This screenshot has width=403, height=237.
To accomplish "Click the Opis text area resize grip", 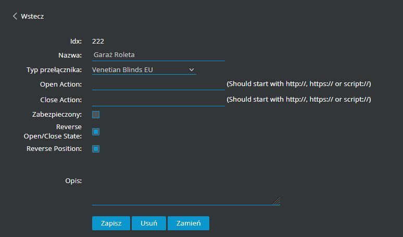I will [x=277, y=202].
